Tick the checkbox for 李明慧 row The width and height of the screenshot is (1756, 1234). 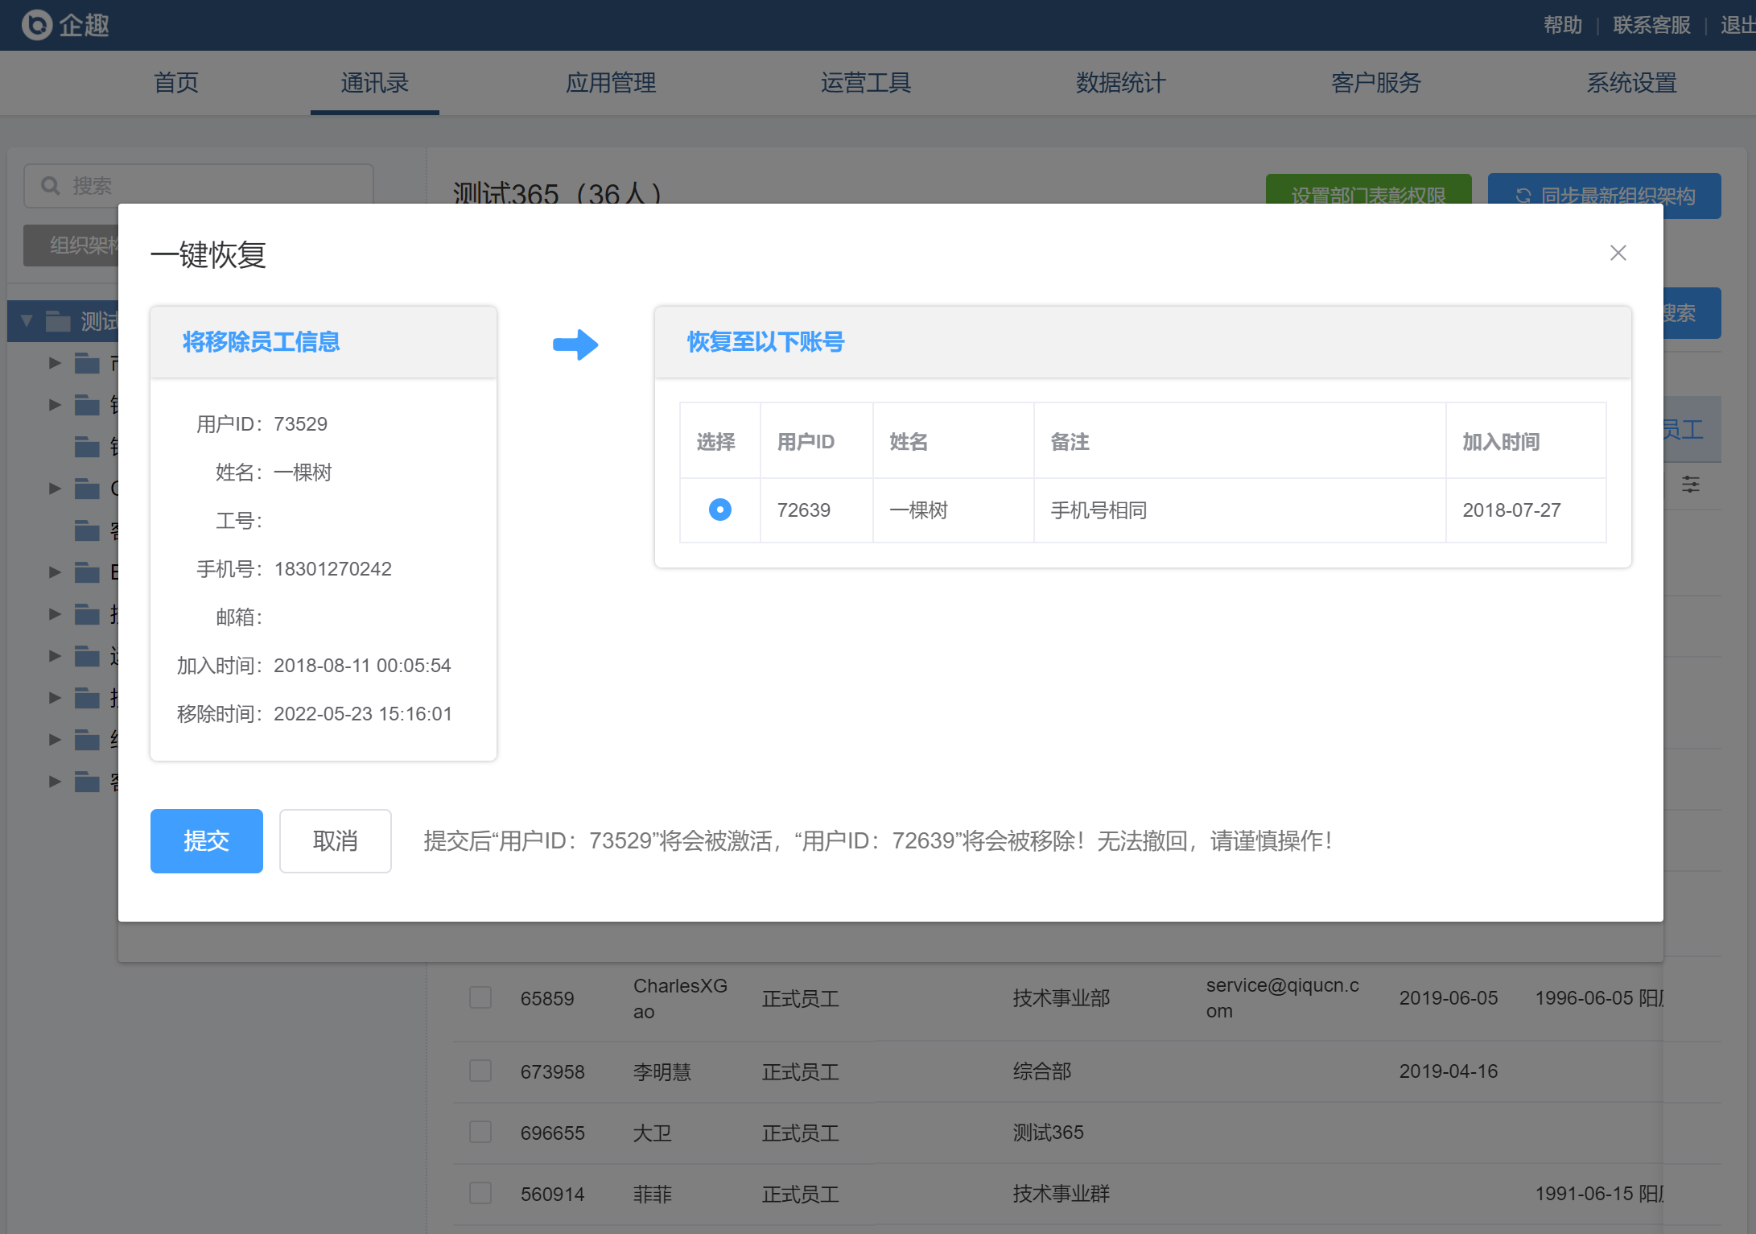(480, 1071)
